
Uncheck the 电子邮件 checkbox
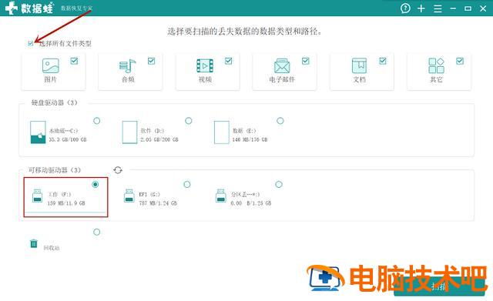coord(306,61)
